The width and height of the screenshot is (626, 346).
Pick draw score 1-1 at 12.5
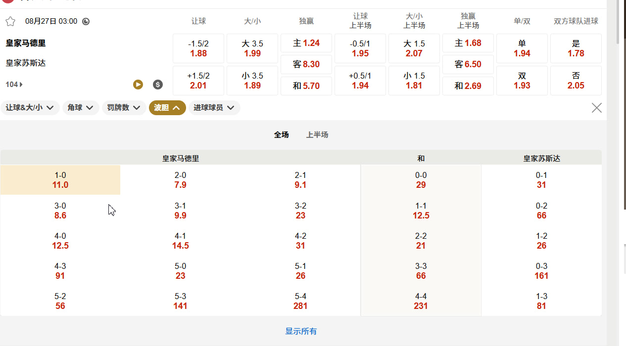[421, 211]
